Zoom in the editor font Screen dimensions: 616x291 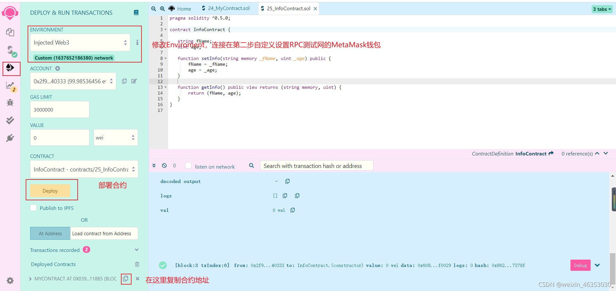[x=162, y=9]
